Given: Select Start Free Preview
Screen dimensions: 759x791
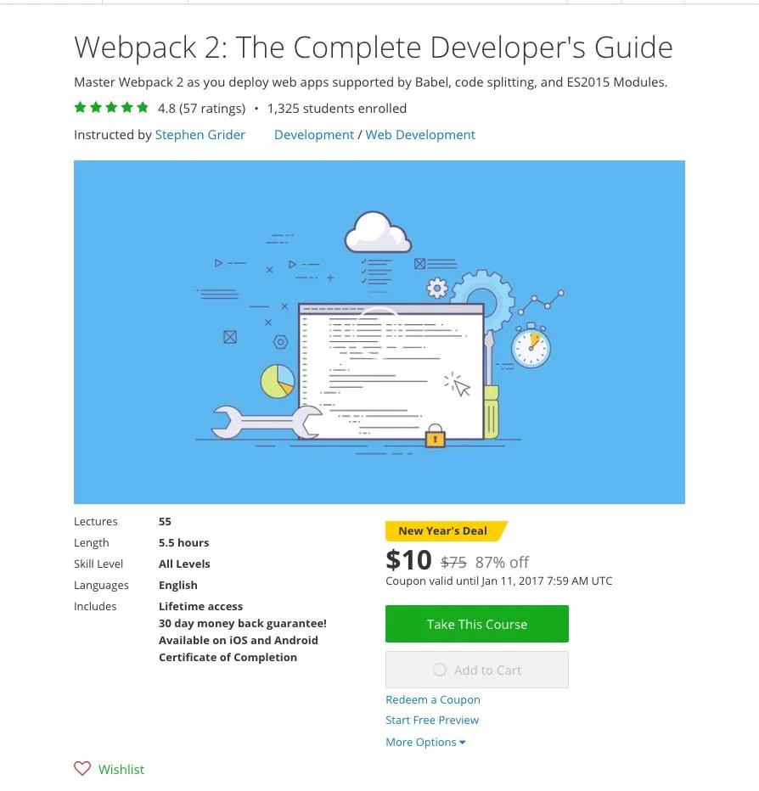Looking at the screenshot, I should [432, 720].
